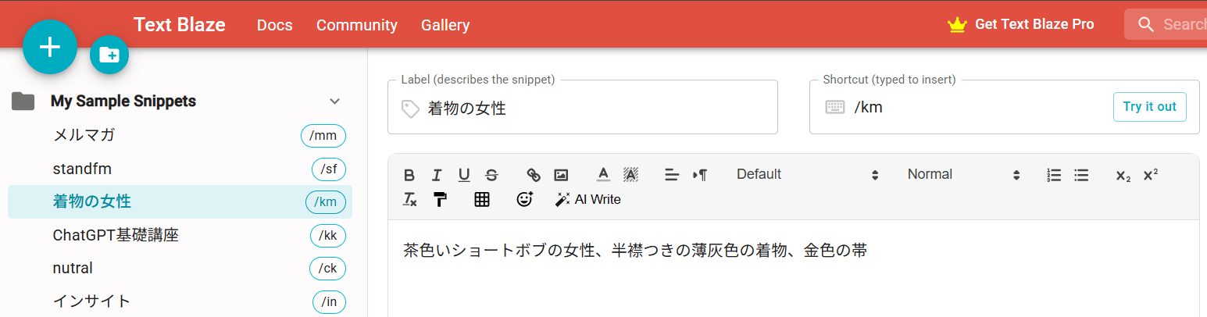
Task: Open the メルマガ snippet
Action: pos(84,135)
